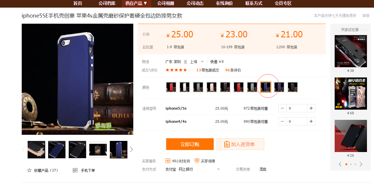Open the 13带包装成交 transactions link

(208, 70)
